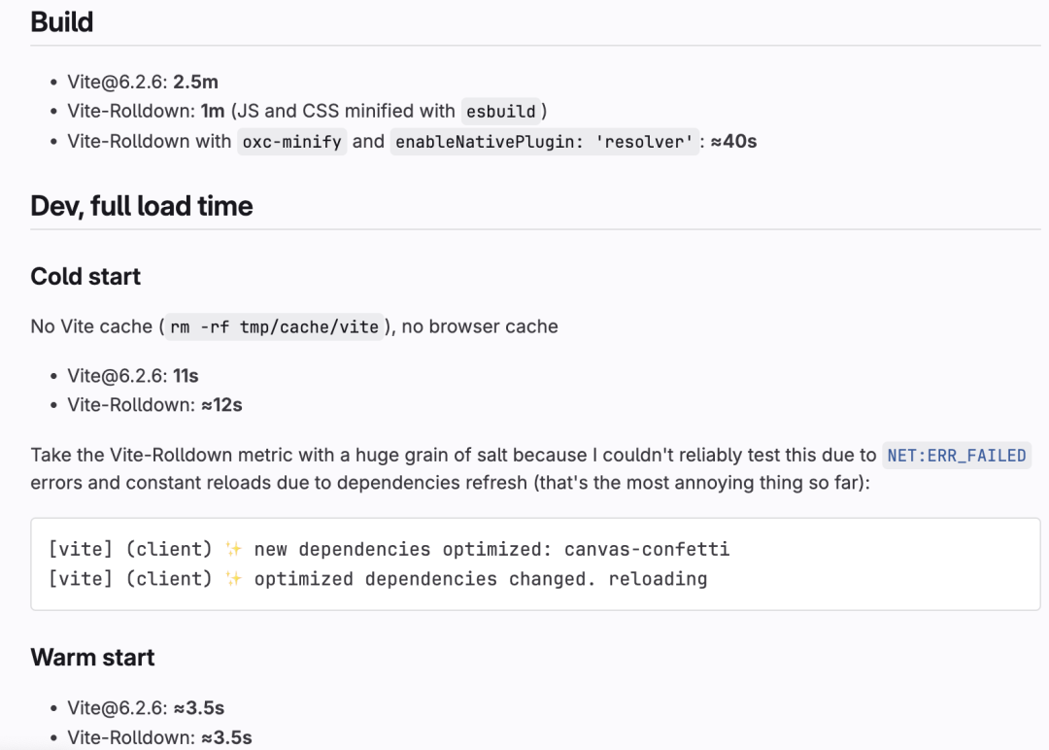Click second sparkle emoji in log block
The width and height of the screenshot is (1049, 750).
click(x=233, y=579)
